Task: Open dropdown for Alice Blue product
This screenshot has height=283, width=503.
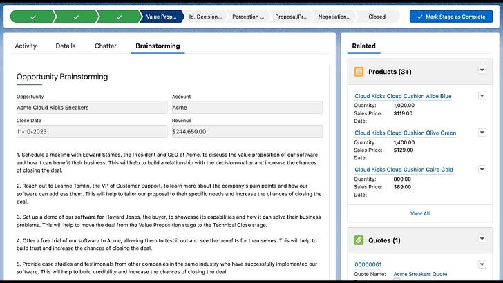Action: [x=482, y=96]
